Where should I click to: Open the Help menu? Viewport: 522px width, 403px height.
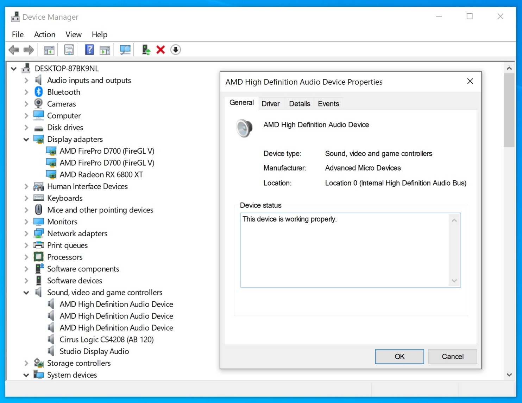[100, 34]
